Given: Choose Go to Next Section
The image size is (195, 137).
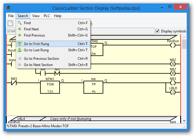Looking at the screenshot, I should click(x=53, y=65).
